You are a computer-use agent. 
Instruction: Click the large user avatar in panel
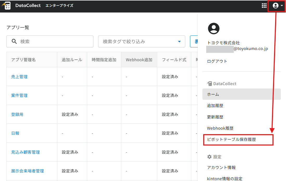(214, 28)
